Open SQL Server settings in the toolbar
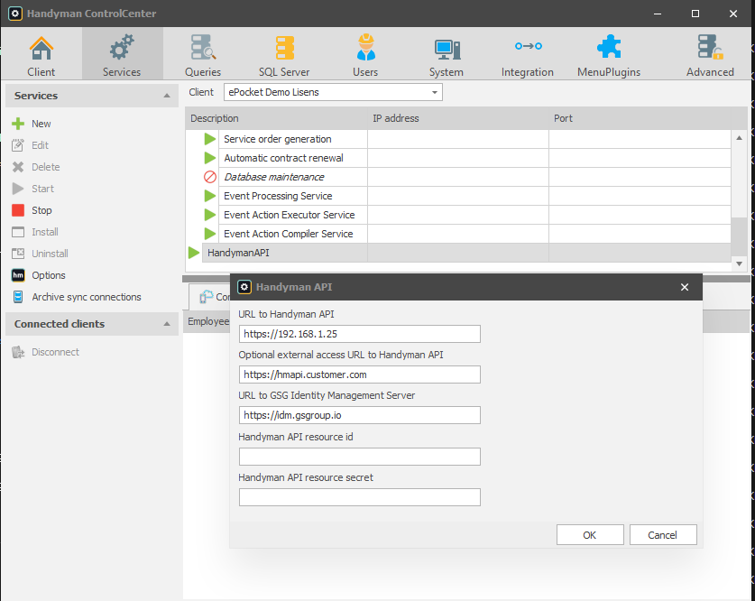The width and height of the screenshot is (755, 601). [284, 54]
